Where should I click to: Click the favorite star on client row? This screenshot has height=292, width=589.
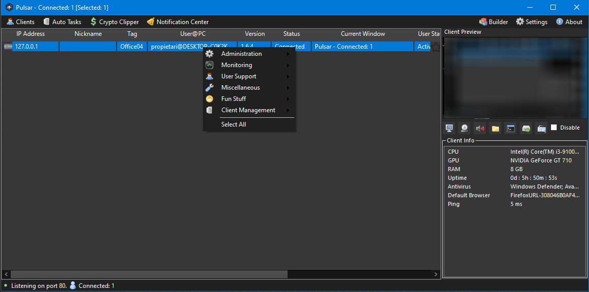coord(435,47)
